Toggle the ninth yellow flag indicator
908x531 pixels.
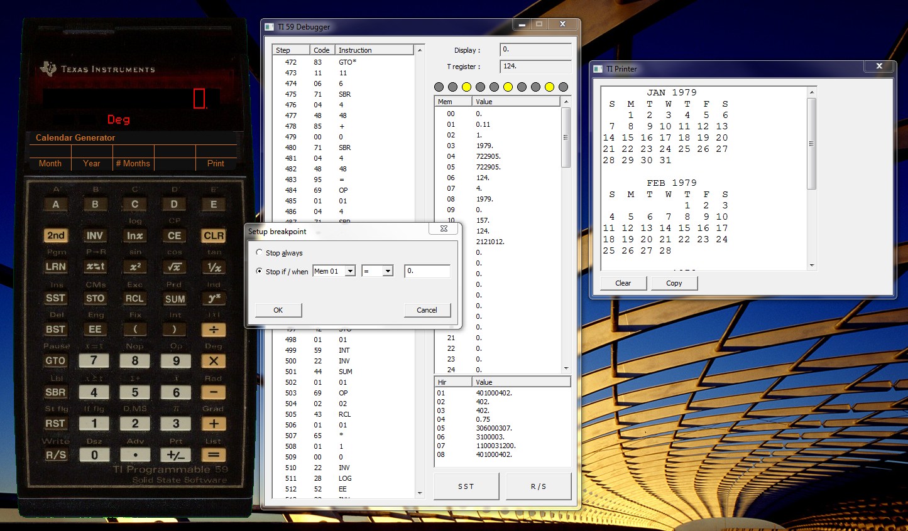(x=549, y=87)
